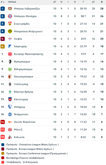106x165 pixels.
Task: Sort table by the # rank column
Action: [3, 2]
